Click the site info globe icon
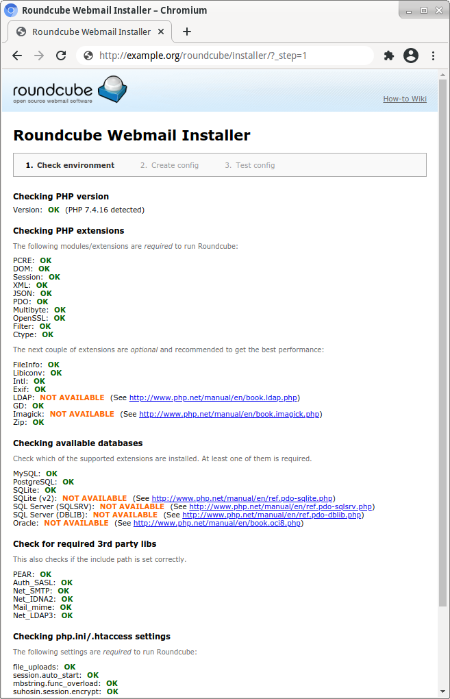This screenshot has width=450, height=699. [x=88, y=56]
